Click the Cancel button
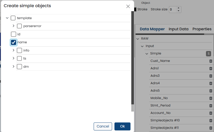The image size is (214, 132). point(103,126)
